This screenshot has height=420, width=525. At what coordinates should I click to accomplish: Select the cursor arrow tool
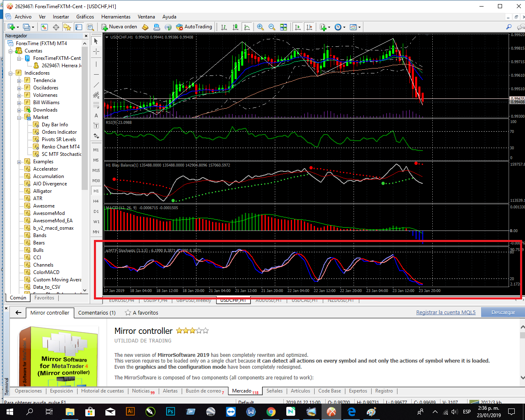96,41
